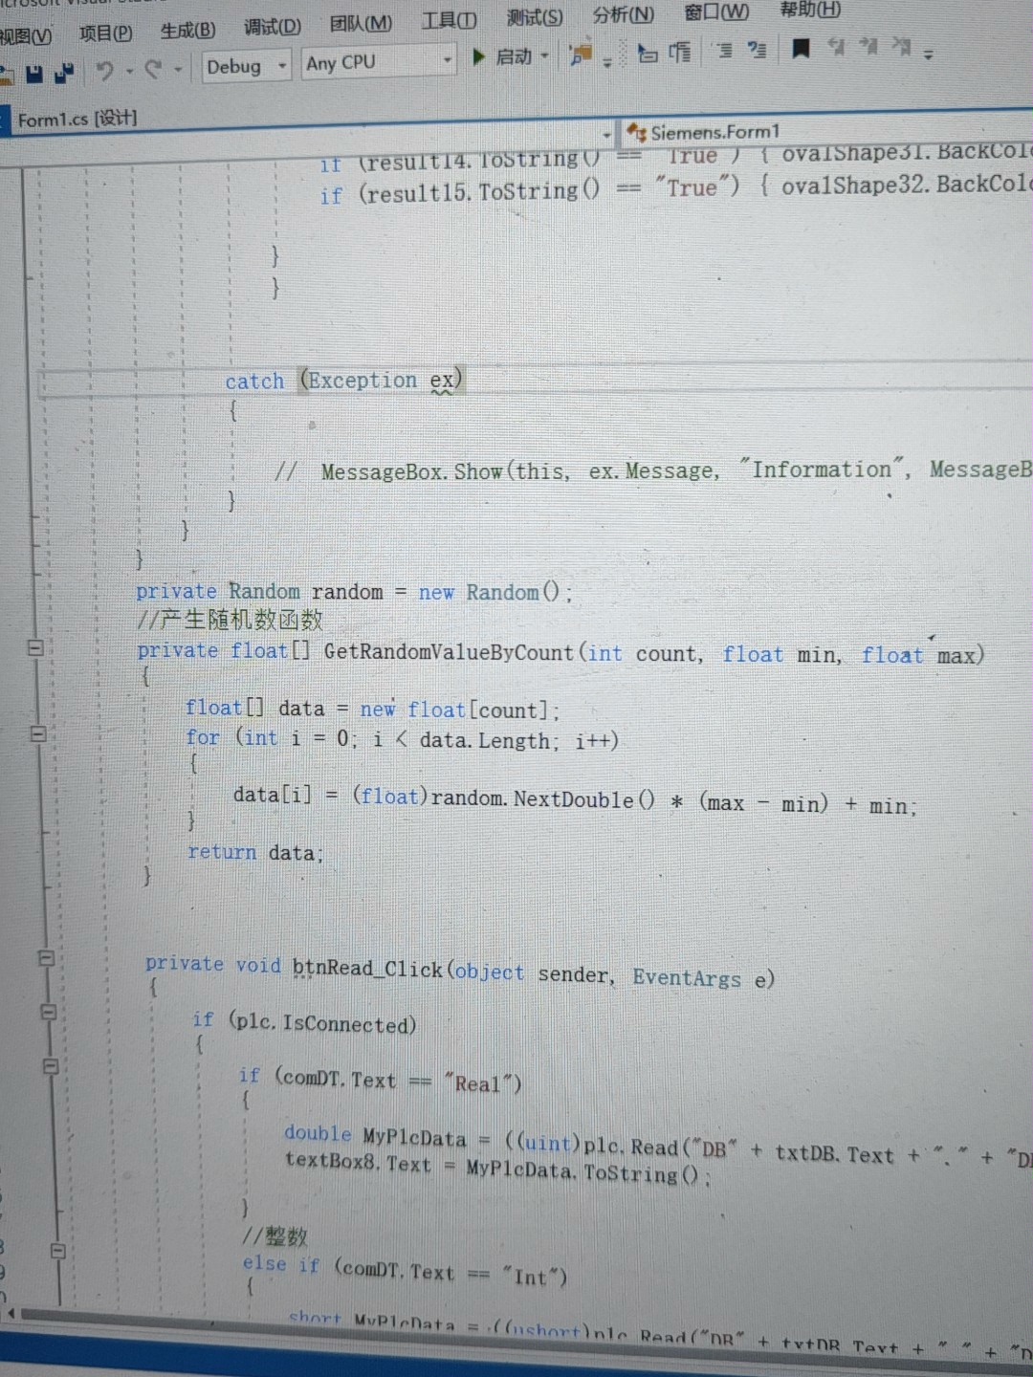Click the comment '//产生随机数函数'
This screenshot has width=1033, height=1377.
coord(230,620)
